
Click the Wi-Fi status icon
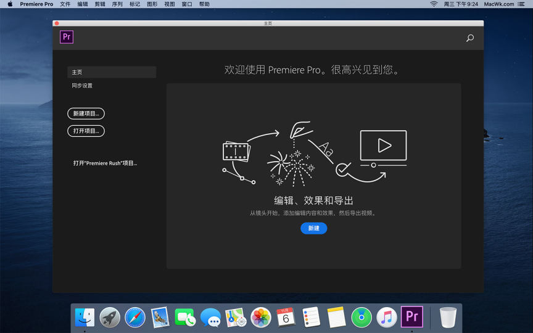point(434,4)
